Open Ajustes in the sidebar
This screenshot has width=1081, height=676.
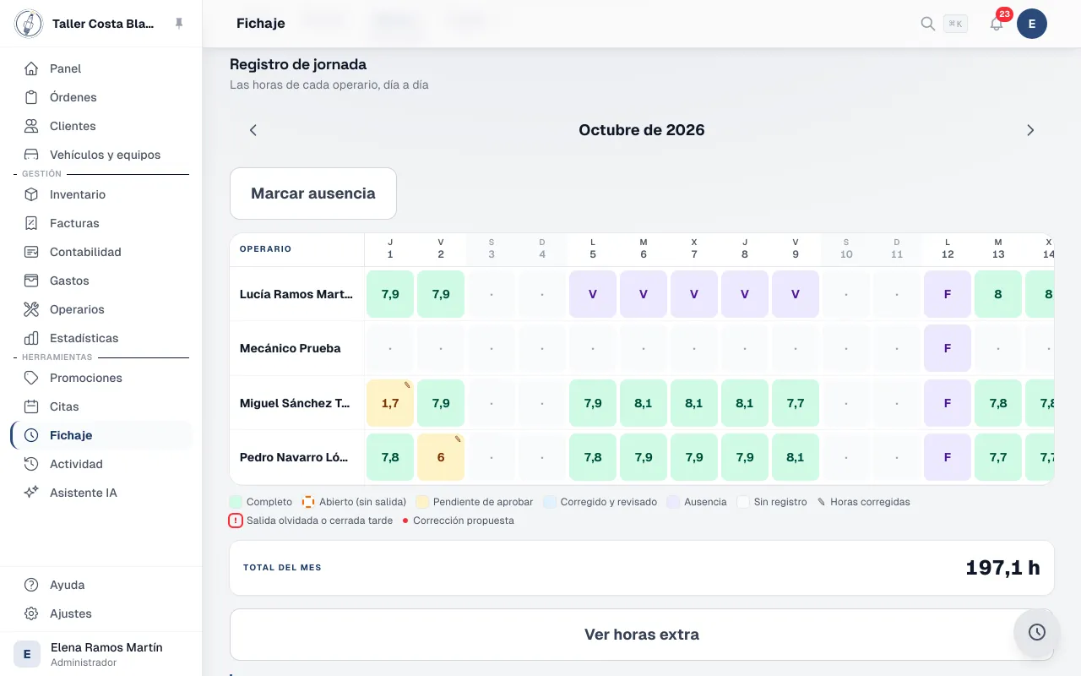point(101,613)
